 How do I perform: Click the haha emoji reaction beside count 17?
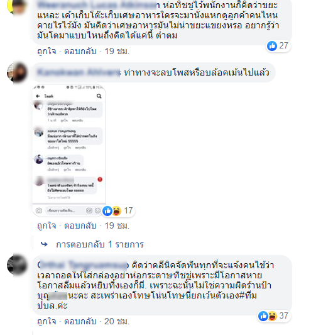(x=116, y=211)
